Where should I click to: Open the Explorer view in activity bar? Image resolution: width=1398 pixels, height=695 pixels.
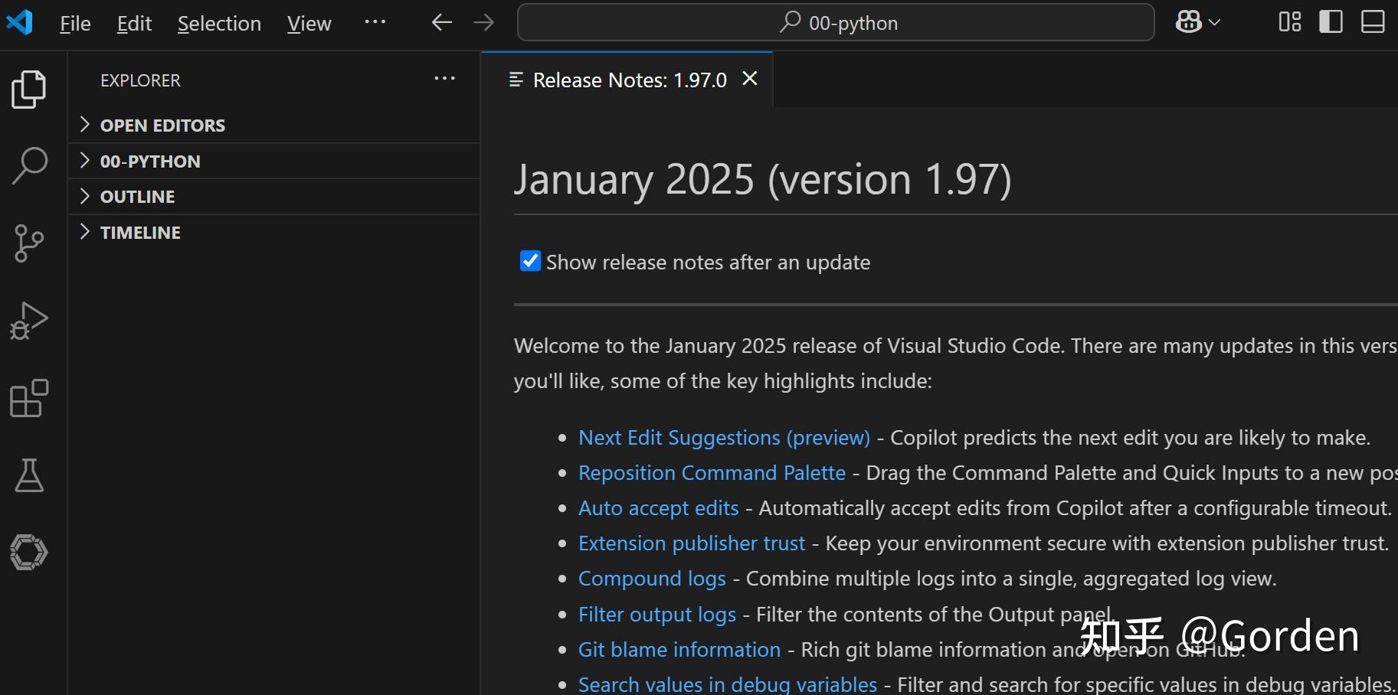coord(29,90)
